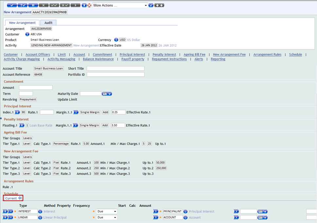
Task: Click the commit (checkmark) toolbar button
Action: coord(11,6)
